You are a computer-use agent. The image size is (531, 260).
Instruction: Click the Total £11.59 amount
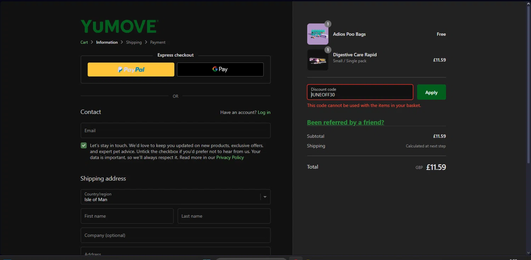point(436,167)
